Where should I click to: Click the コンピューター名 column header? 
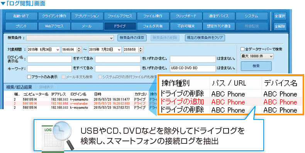click(x=36, y=94)
